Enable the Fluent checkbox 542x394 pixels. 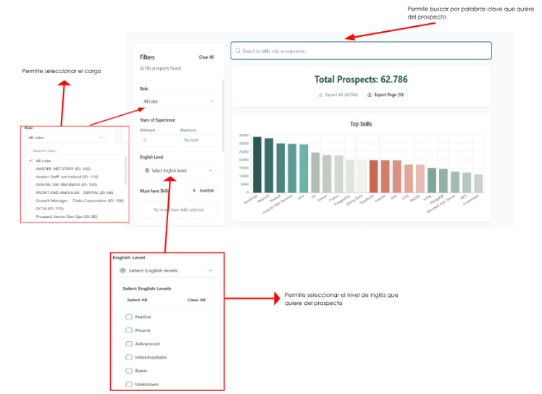point(129,330)
